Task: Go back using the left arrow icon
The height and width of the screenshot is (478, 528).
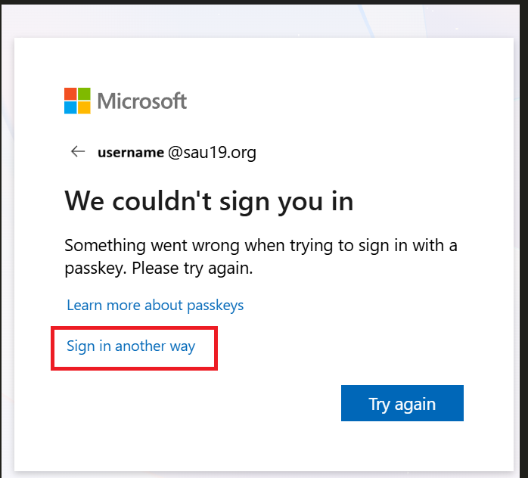Action: [78, 151]
